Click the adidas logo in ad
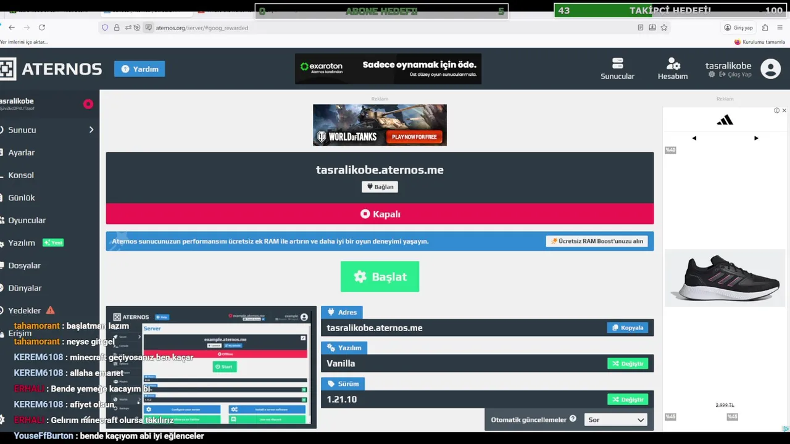790x444 pixels. (725, 120)
